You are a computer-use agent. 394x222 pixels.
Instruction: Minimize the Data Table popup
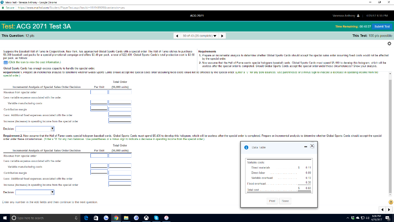click(305, 146)
